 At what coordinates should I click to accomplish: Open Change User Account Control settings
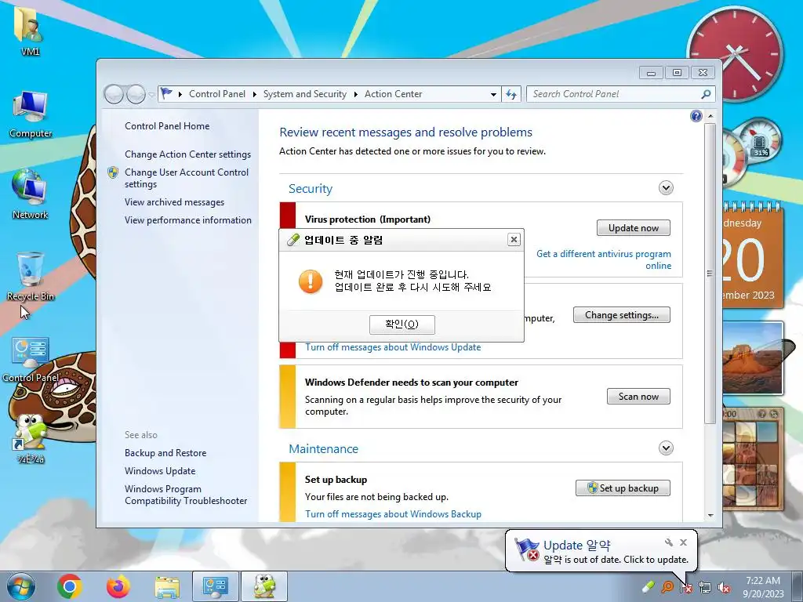tap(187, 178)
